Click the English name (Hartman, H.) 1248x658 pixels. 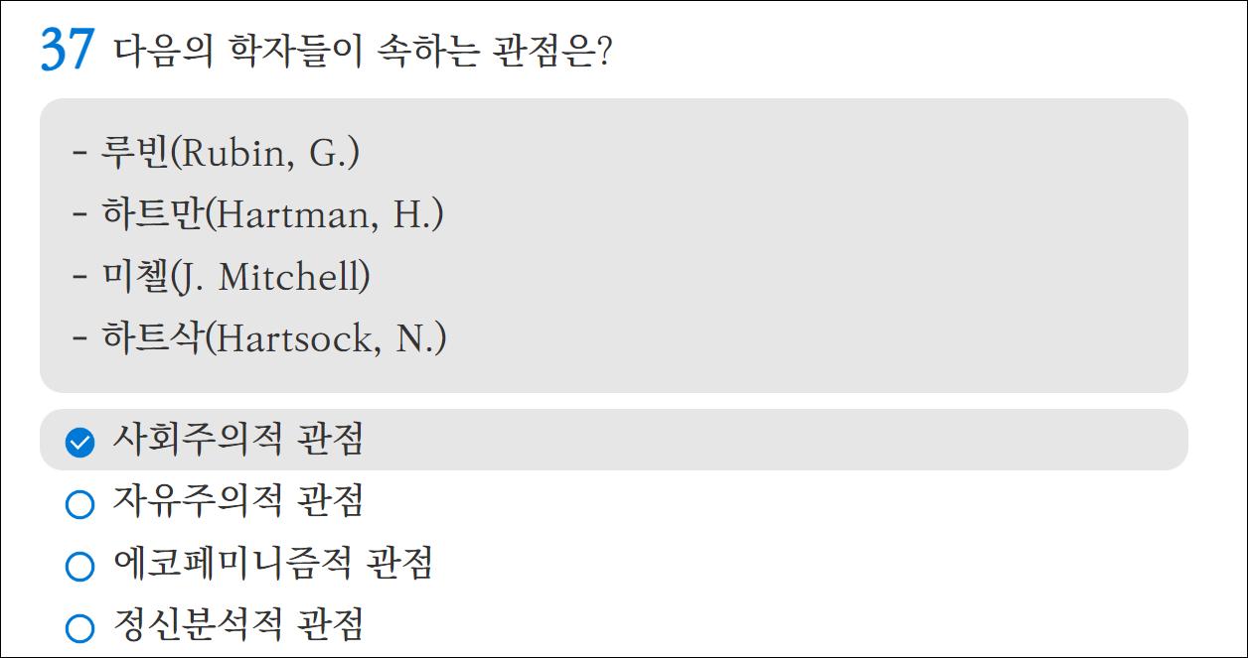coord(324,215)
